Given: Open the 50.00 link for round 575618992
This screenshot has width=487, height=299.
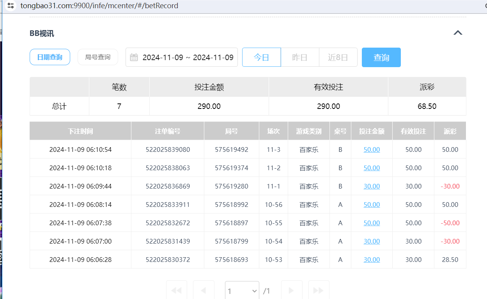Looking at the screenshot, I should coord(371,204).
